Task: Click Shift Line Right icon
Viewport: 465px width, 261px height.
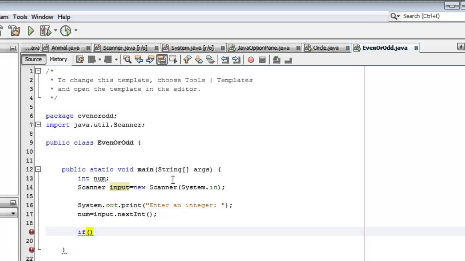Action: coord(236,60)
